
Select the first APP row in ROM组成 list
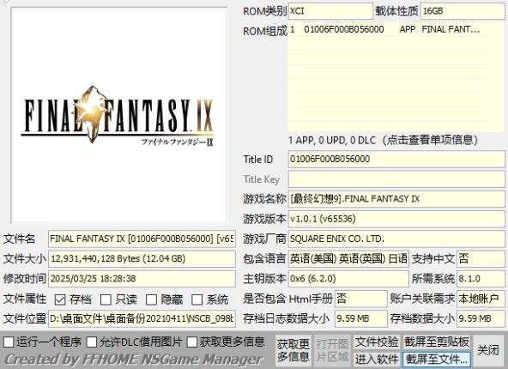coord(388,29)
